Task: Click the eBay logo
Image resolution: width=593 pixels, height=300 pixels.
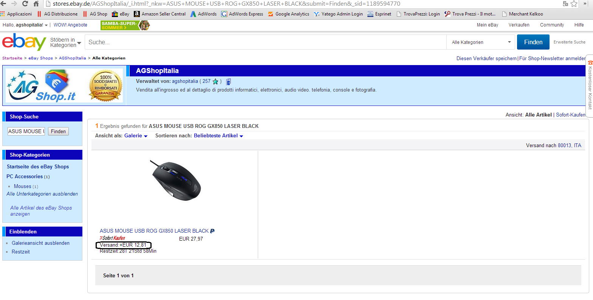Action: click(x=24, y=42)
